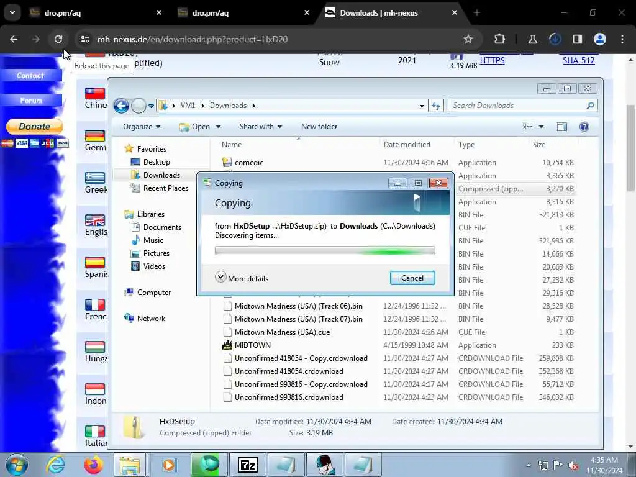Click the copy progress bar

(325, 251)
